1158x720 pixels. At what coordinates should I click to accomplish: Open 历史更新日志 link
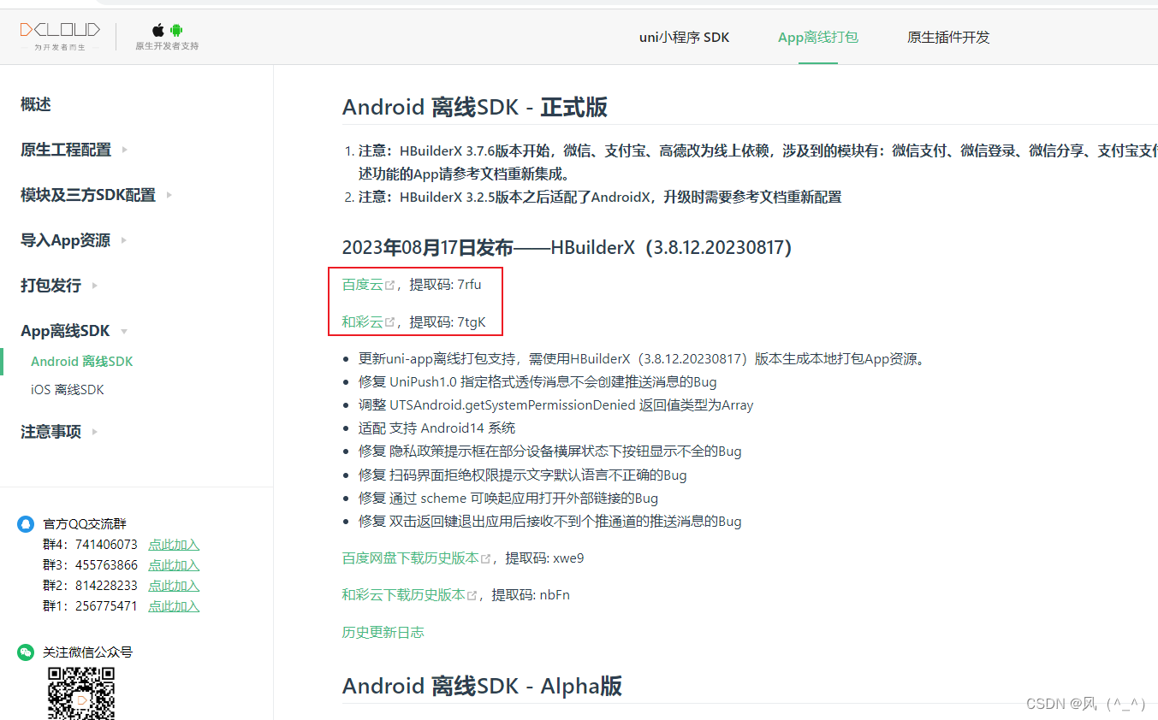[x=383, y=632]
